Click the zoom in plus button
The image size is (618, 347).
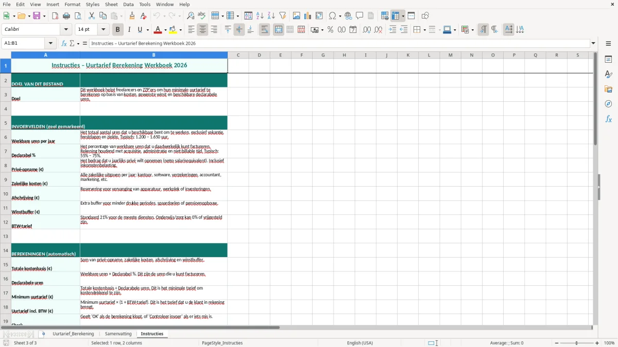597,343
